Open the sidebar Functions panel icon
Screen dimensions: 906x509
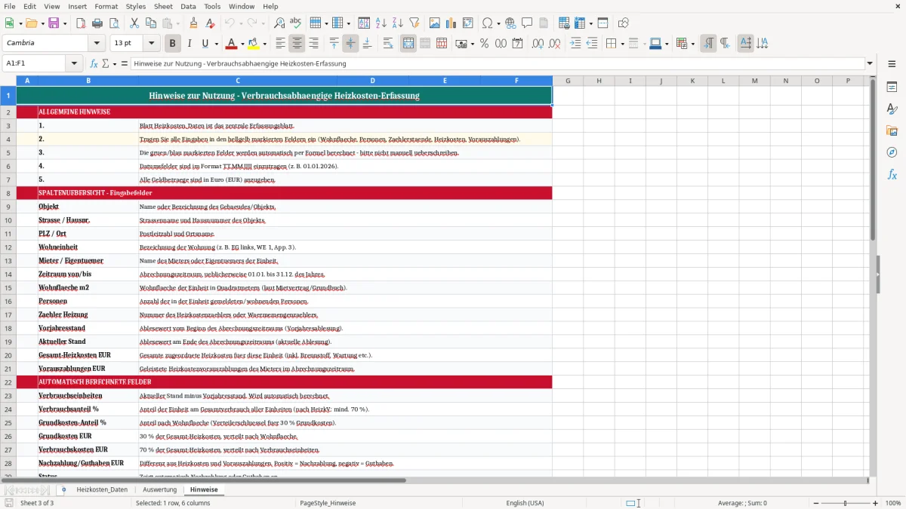[892, 174]
